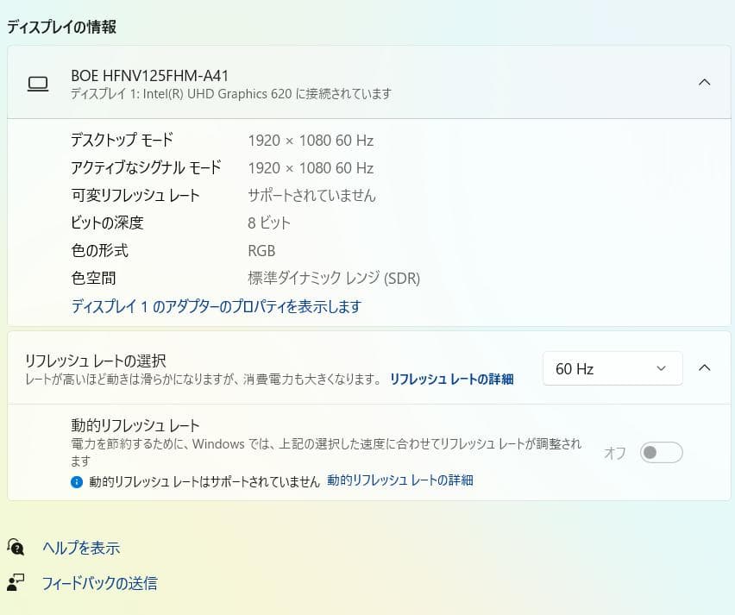Click フィードバックの送信
The height and width of the screenshot is (615, 735).
point(99,583)
